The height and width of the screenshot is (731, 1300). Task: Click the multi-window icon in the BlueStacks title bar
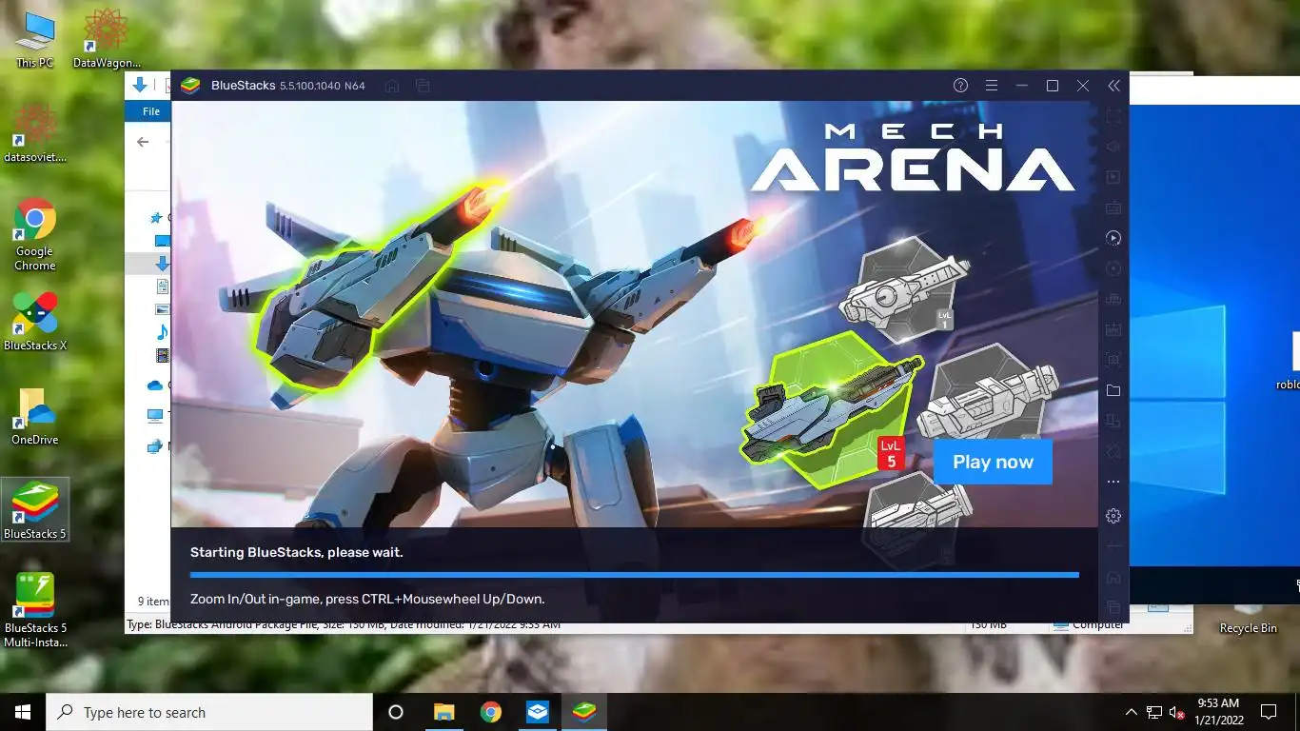pyautogui.click(x=423, y=86)
